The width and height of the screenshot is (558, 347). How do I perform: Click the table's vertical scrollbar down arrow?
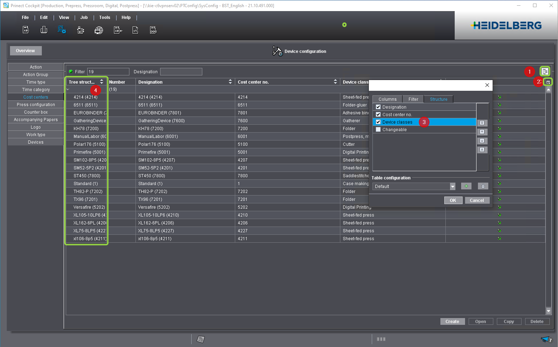coord(548,311)
